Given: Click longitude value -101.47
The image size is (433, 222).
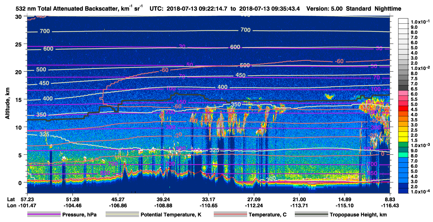Looking at the screenshot, I should point(27,206).
